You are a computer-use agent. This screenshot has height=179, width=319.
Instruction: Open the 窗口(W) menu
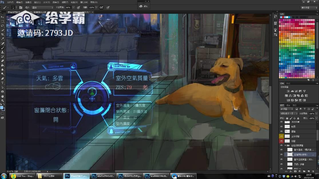coord(84,2)
